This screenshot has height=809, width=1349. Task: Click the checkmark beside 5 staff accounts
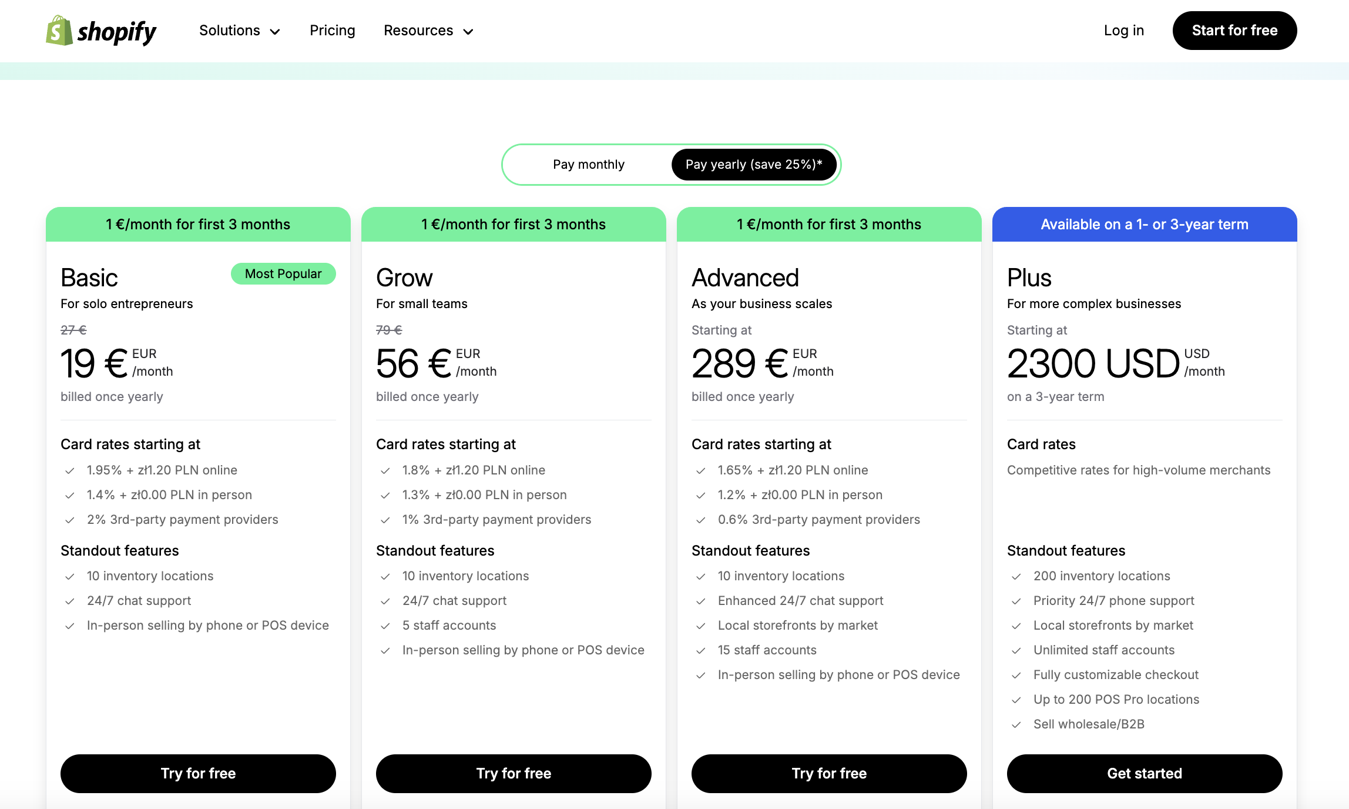pyautogui.click(x=385, y=626)
